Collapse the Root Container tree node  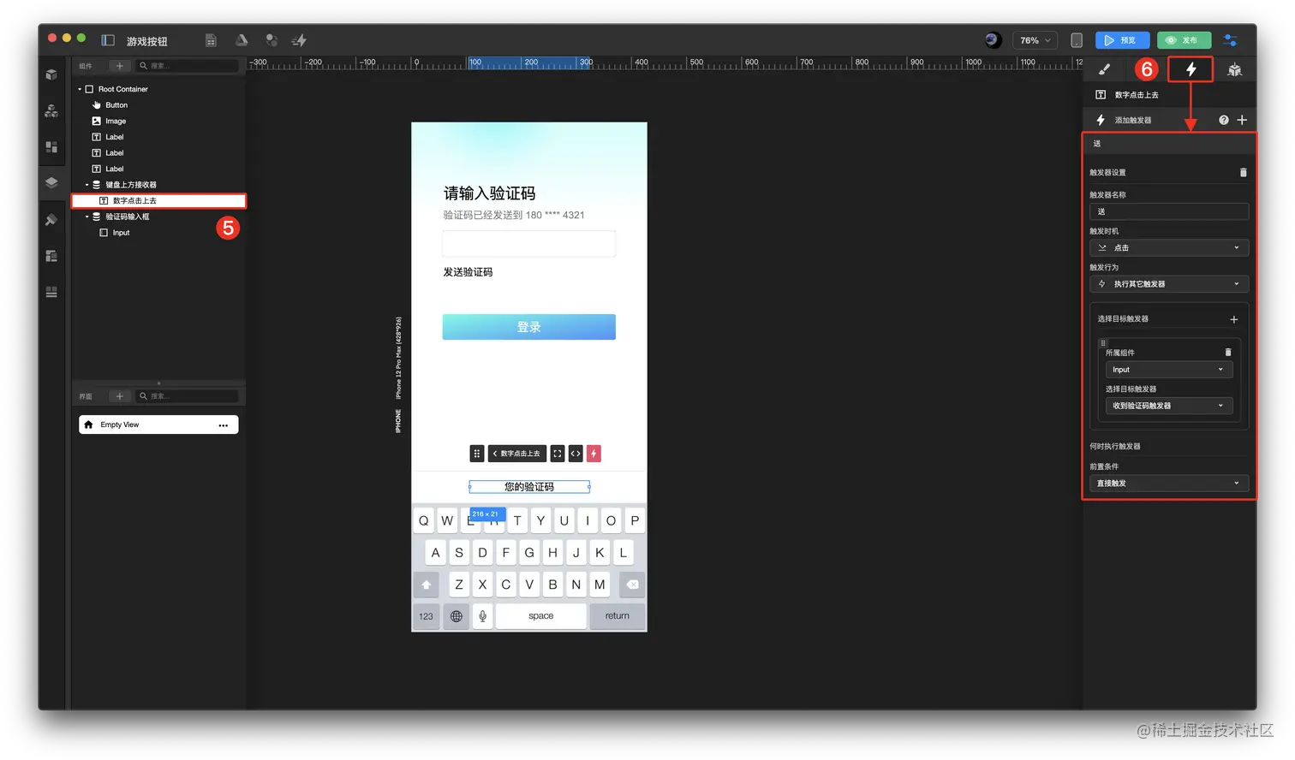pos(80,89)
